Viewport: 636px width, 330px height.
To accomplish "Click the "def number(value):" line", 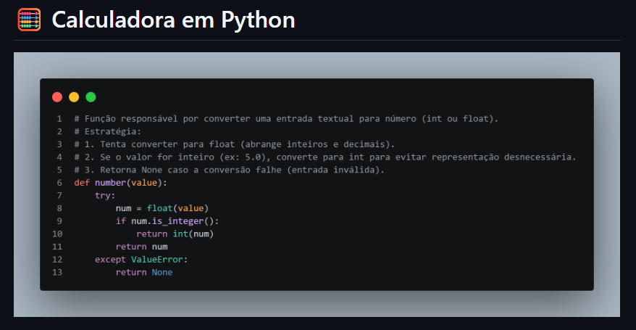I will [120, 183].
